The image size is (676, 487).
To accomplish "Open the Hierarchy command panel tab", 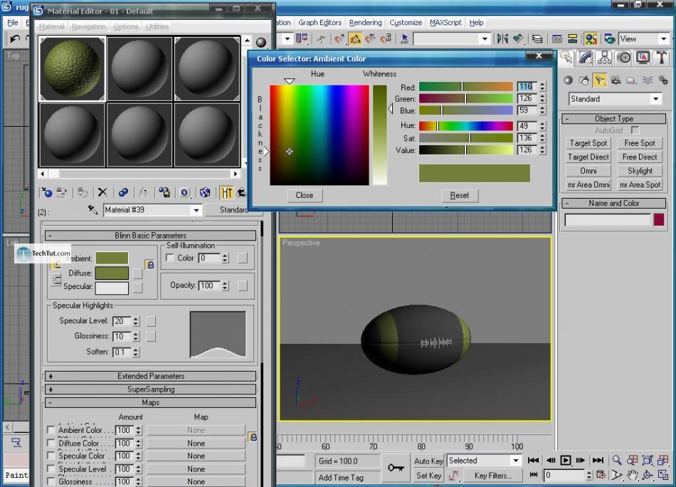I will tap(604, 58).
